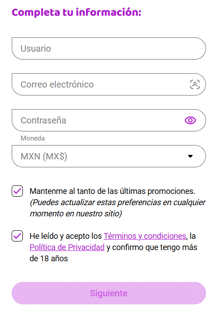Open the Política de Privacidad link
215x312 pixels.
tap(67, 247)
